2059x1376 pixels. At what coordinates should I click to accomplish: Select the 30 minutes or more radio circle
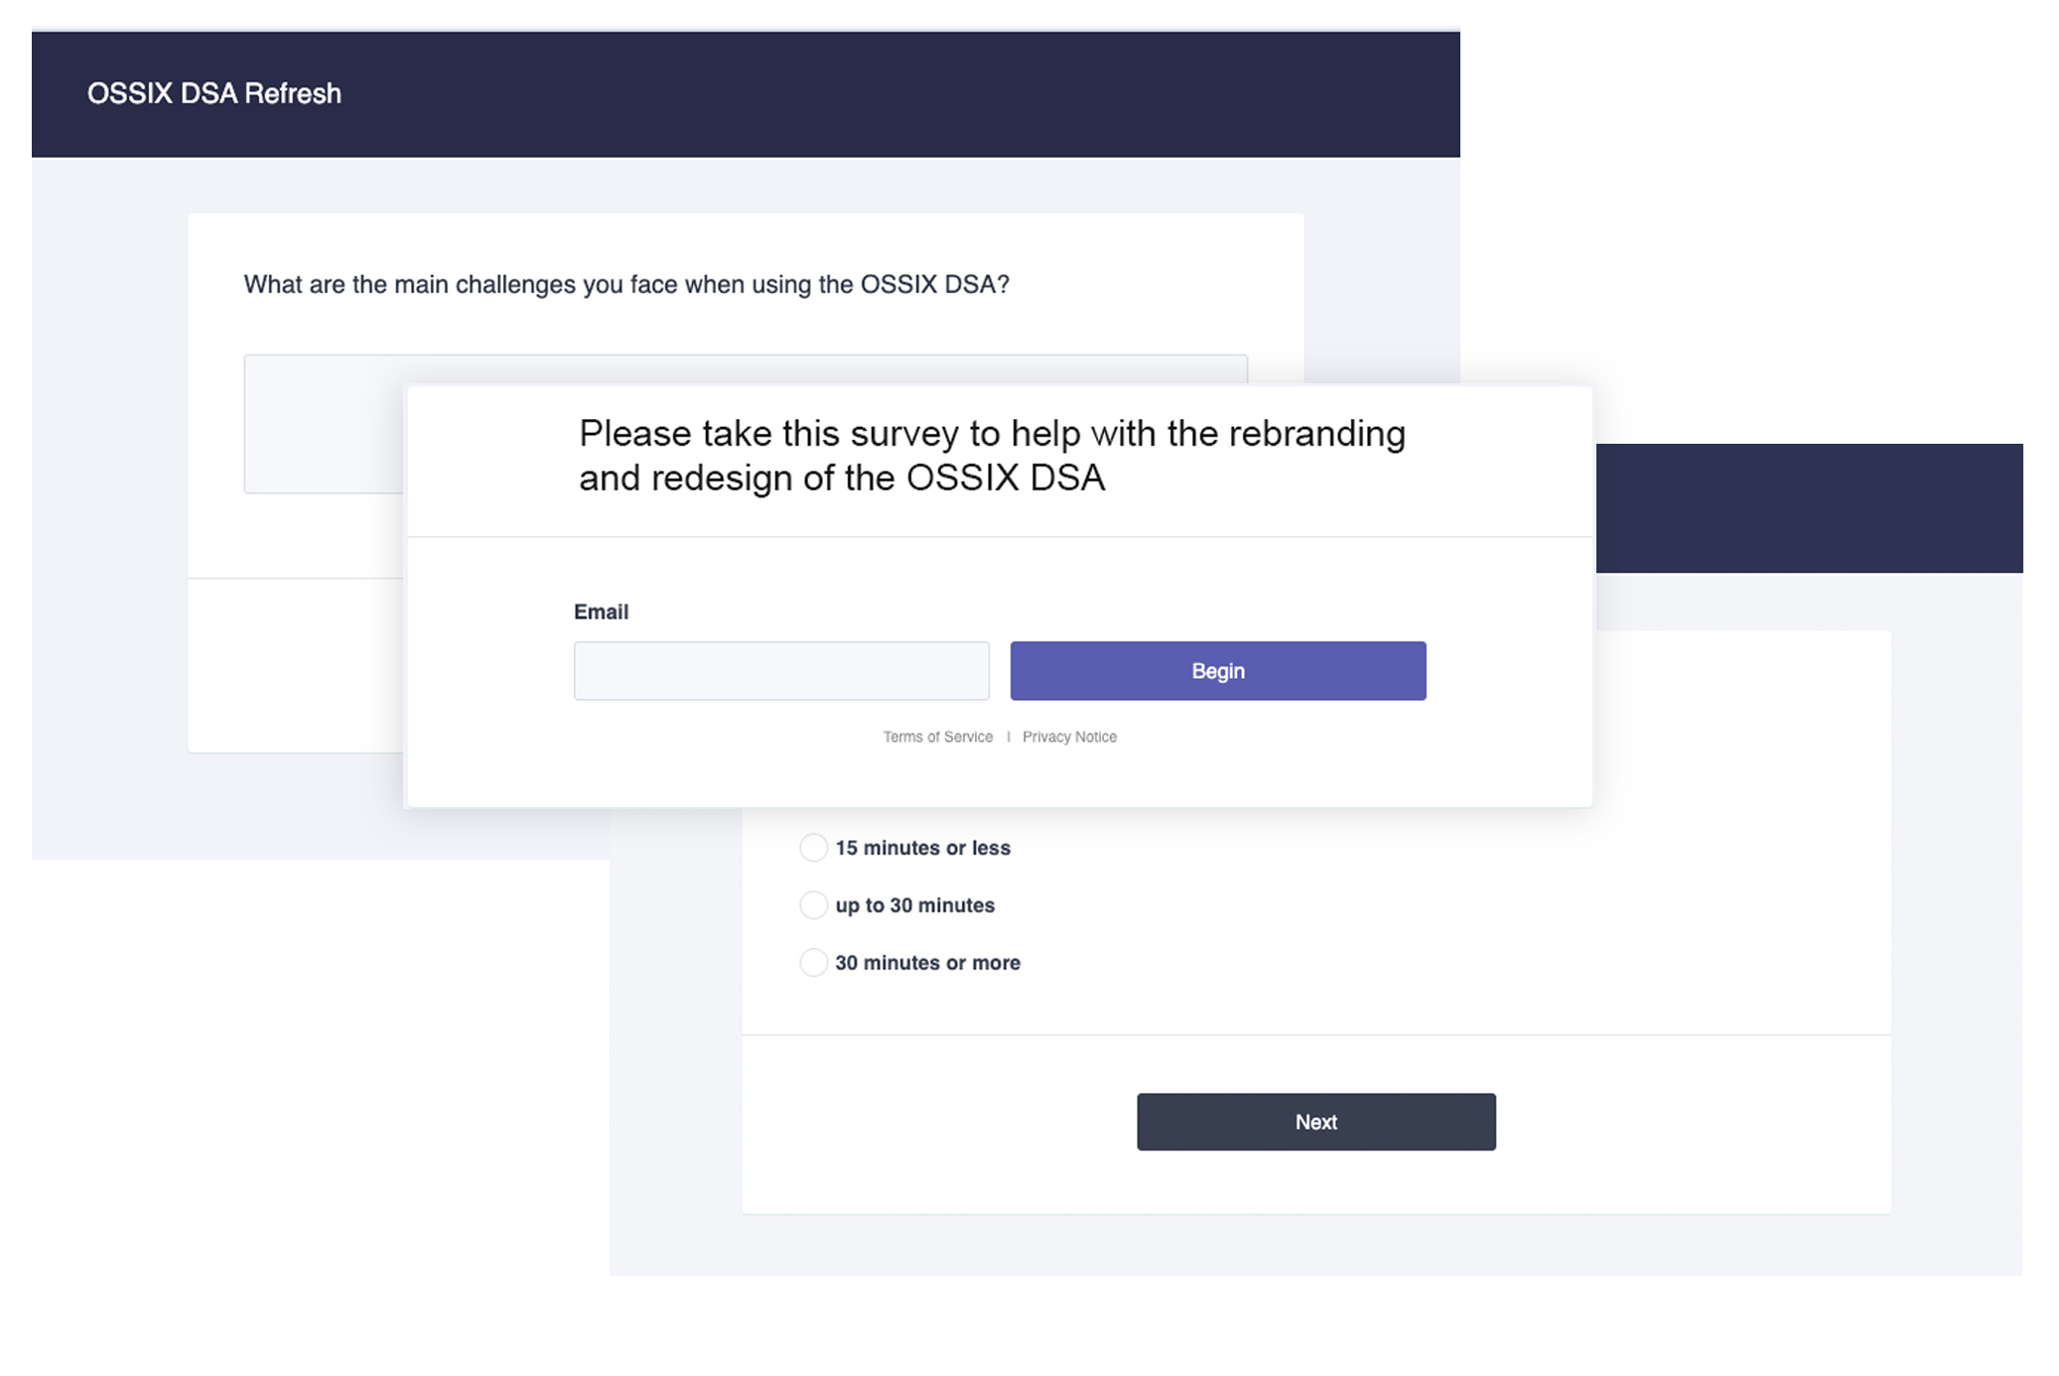[813, 963]
